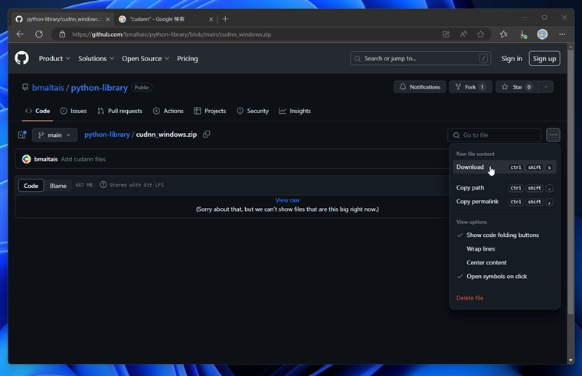This screenshot has width=582, height=376.
Task: Expand the Open Source menu
Action: click(x=145, y=59)
